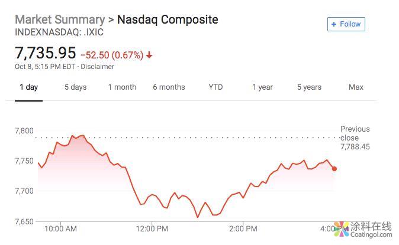
Task: Click the −52.50 (0.67%) change value
Action: (112, 55)
